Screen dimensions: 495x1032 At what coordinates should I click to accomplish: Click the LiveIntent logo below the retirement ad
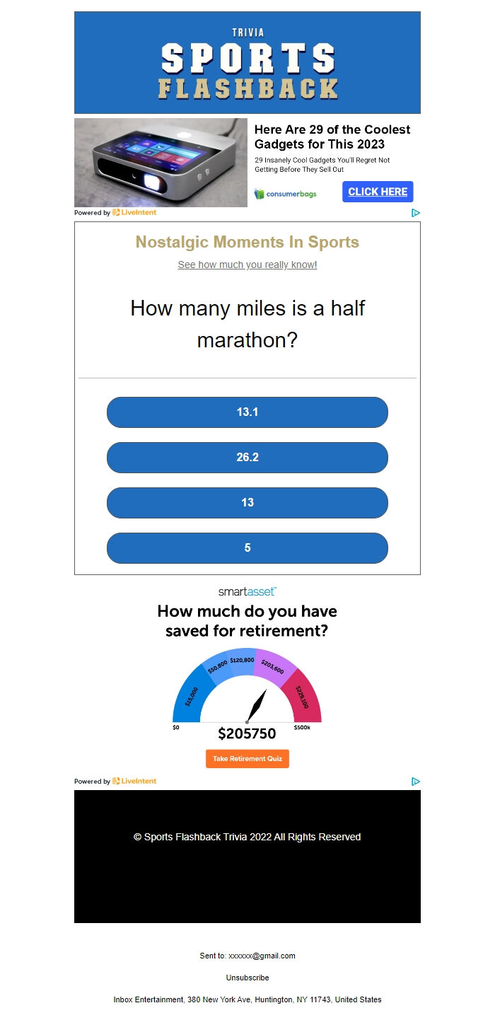[134, 781]
